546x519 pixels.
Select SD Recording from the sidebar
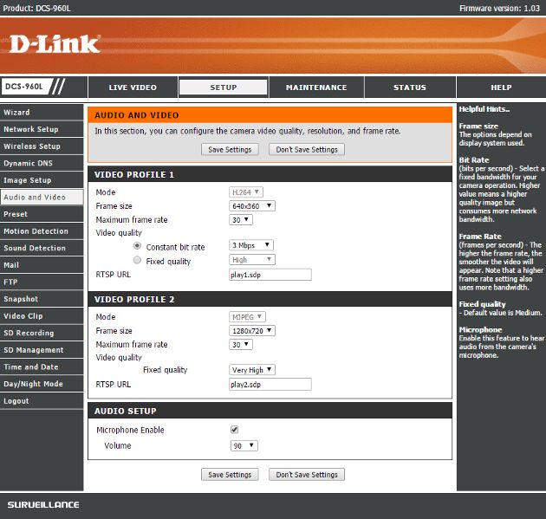point(42,333)
